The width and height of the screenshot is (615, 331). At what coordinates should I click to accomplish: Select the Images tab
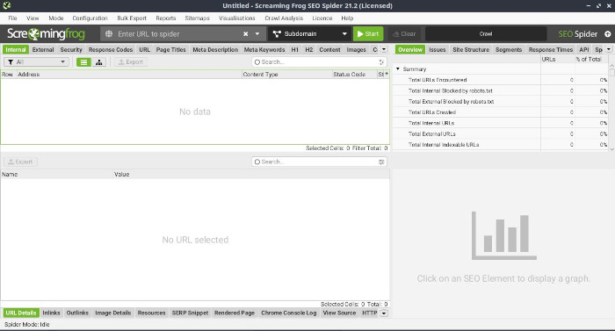(356, 49)
